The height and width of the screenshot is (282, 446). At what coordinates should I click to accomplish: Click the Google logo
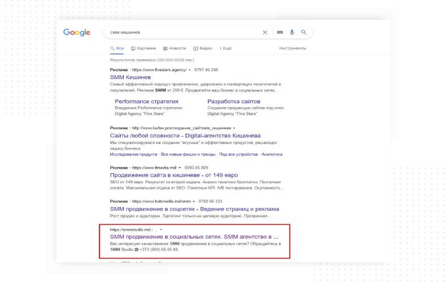[x=77, y=32]
